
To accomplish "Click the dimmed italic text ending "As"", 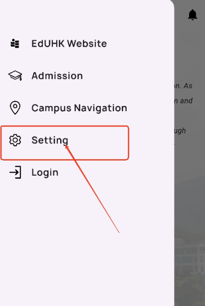I will (183, 86).
